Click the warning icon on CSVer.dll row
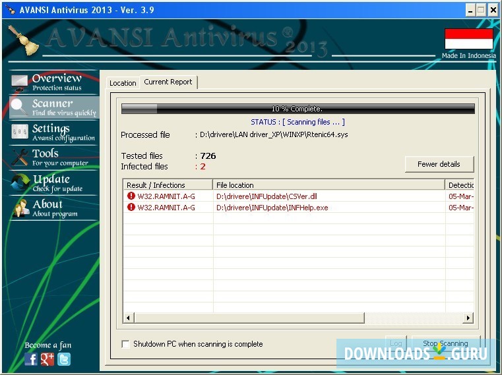The image size is (502, 375). 131,196
